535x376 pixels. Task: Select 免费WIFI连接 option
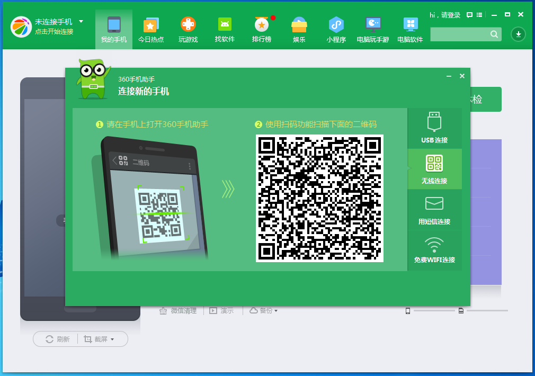coord(434,250)
